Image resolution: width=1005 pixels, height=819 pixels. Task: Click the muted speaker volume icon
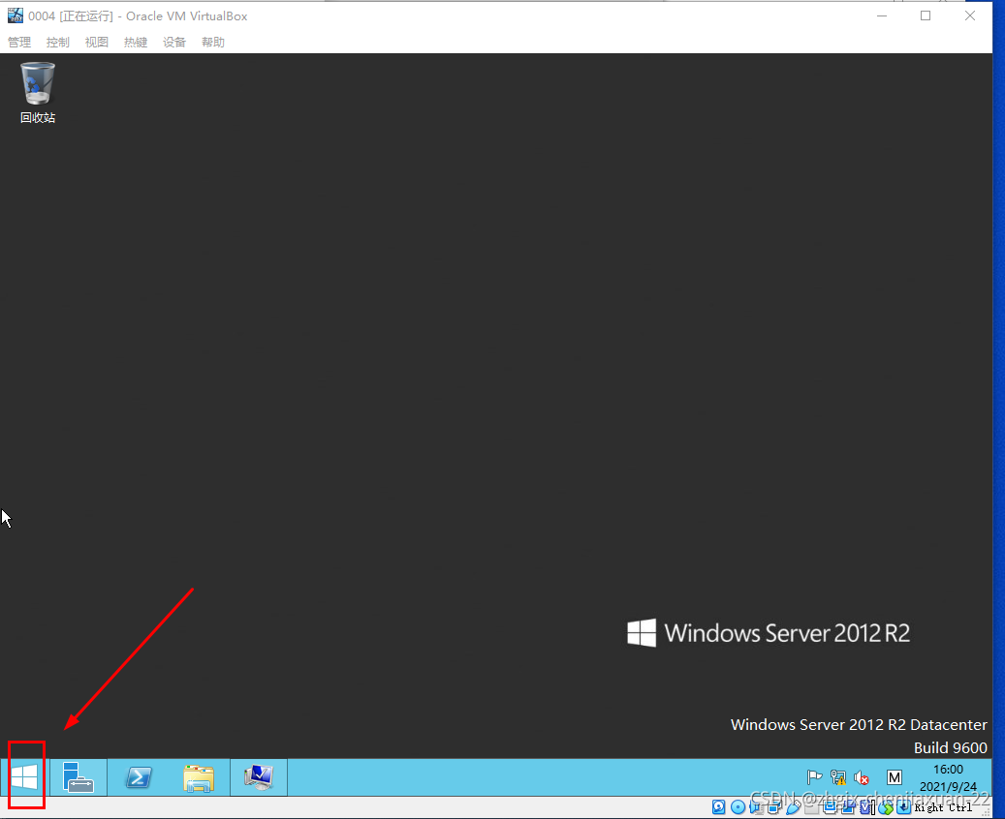(862, 778)
